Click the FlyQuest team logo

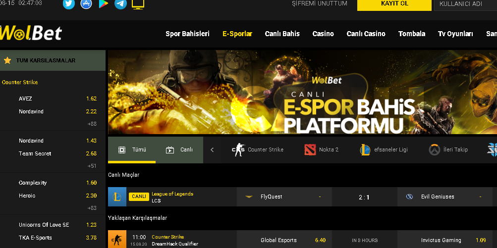[249, 197]
